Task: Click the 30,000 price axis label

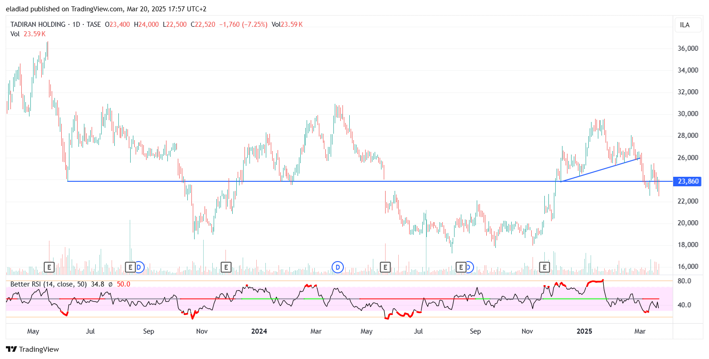Action: [x=688, y=114]
